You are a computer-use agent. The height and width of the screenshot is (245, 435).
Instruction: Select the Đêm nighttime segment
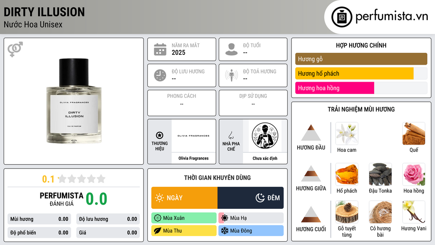point(251,198)
